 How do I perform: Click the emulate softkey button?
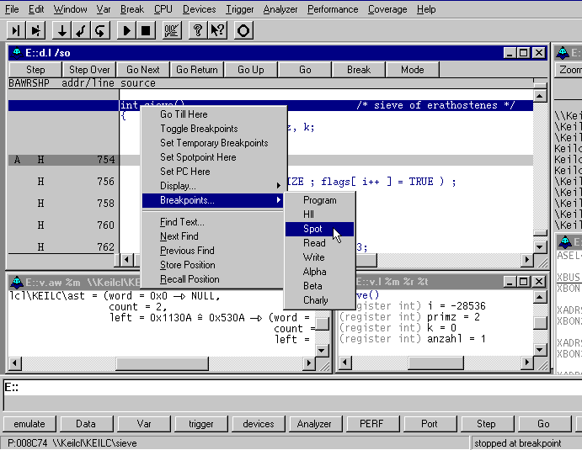click(29, 424)
